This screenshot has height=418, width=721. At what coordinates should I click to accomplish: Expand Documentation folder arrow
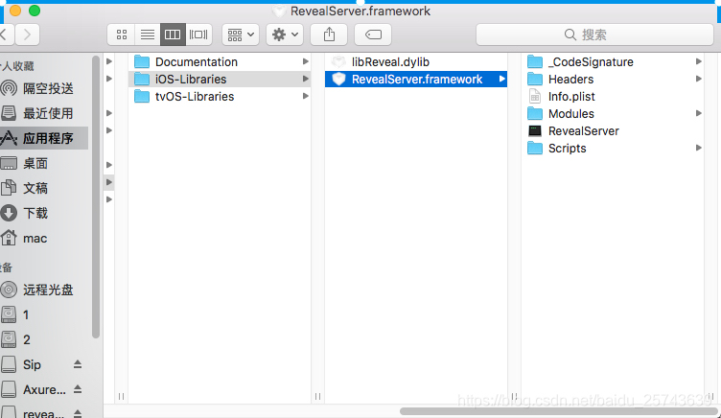[x=305, y=61]
